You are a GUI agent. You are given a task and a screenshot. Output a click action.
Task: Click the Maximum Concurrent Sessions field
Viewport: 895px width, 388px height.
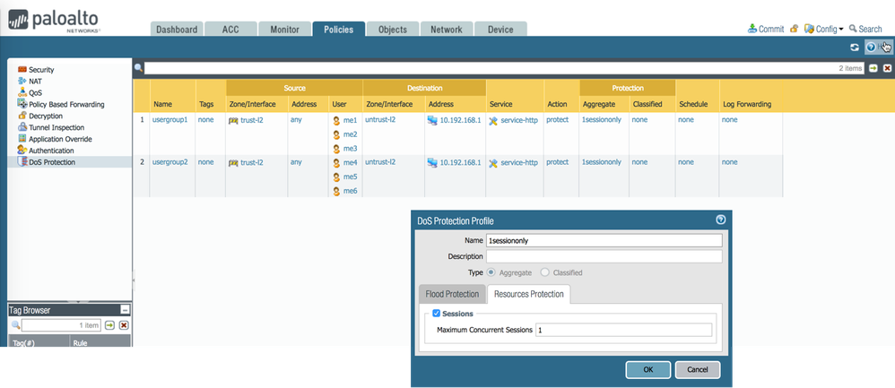624,330
